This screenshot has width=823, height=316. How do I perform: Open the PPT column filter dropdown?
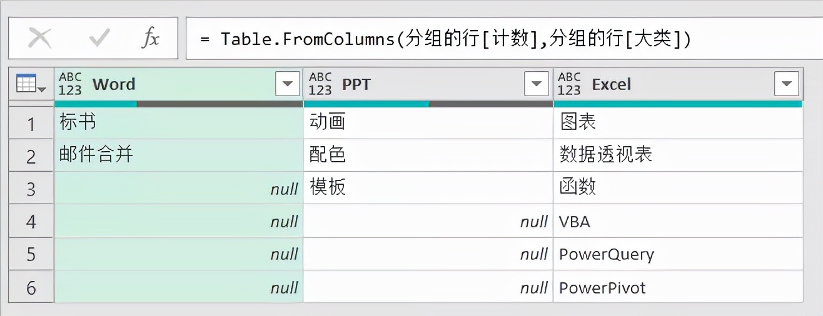point(537,84)
